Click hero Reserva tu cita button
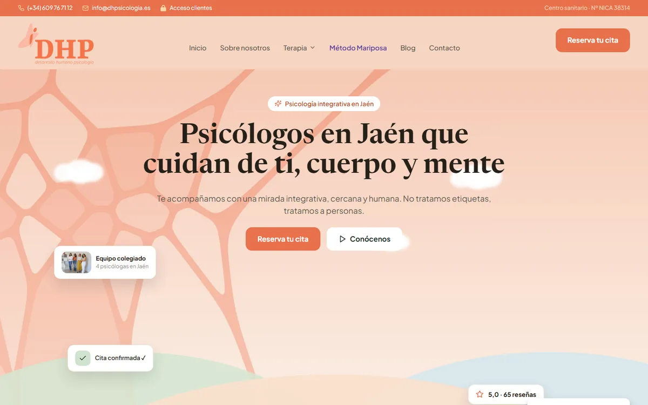 tap(283, 239)
